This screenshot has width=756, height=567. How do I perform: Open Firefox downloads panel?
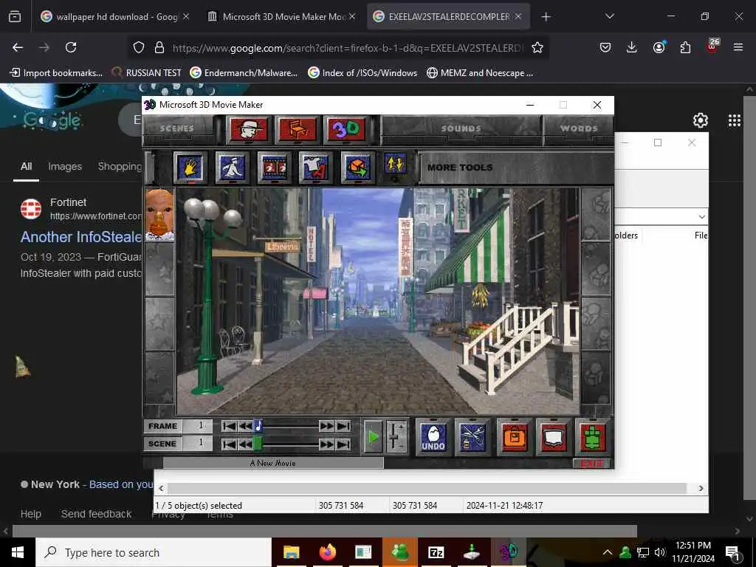632,47
